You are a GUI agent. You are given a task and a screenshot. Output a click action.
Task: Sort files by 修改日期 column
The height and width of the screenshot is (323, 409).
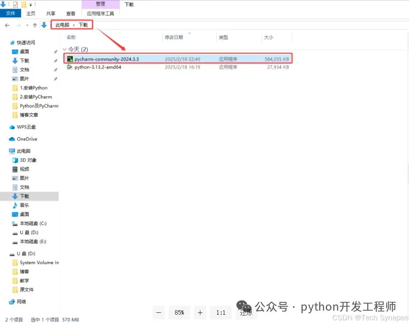pyautogui.click(x=174, y=37)
